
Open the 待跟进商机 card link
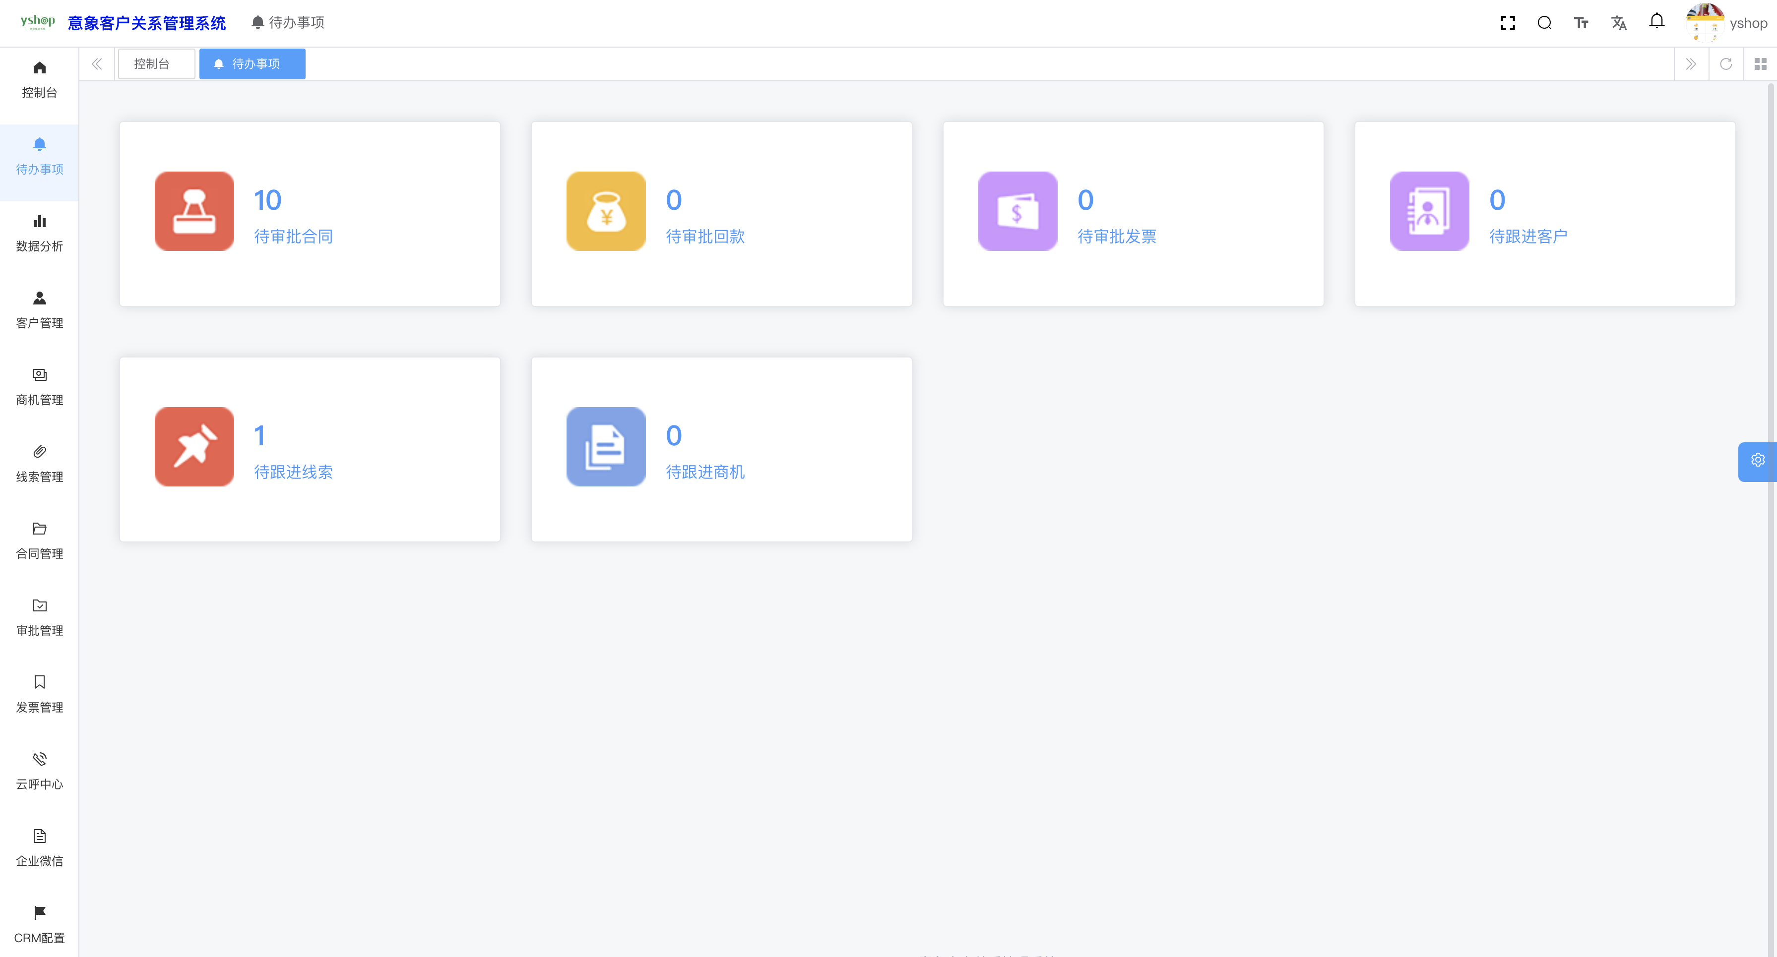(x=704, y=472)
